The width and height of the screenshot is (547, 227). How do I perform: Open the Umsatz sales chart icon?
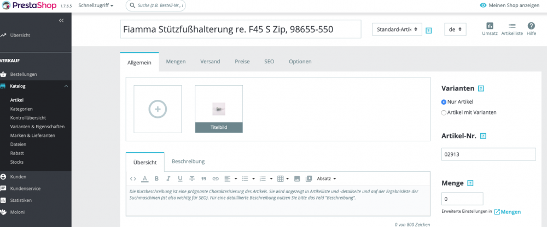(x=490, y=26)
